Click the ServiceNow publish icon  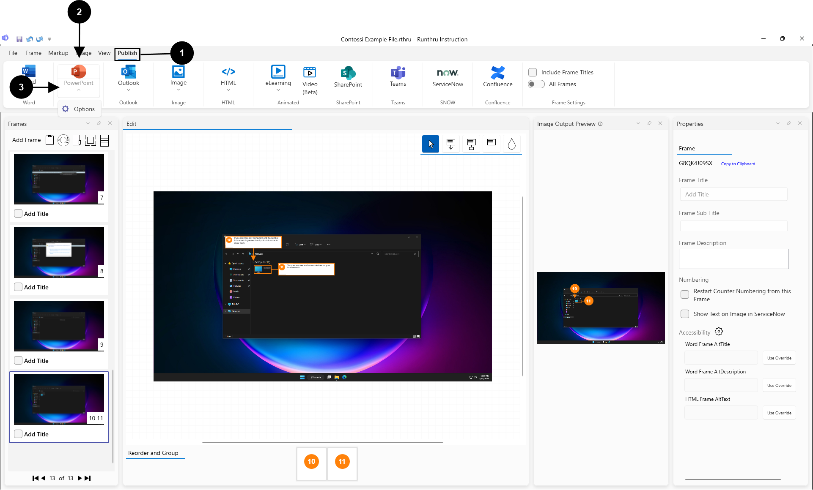448,73
